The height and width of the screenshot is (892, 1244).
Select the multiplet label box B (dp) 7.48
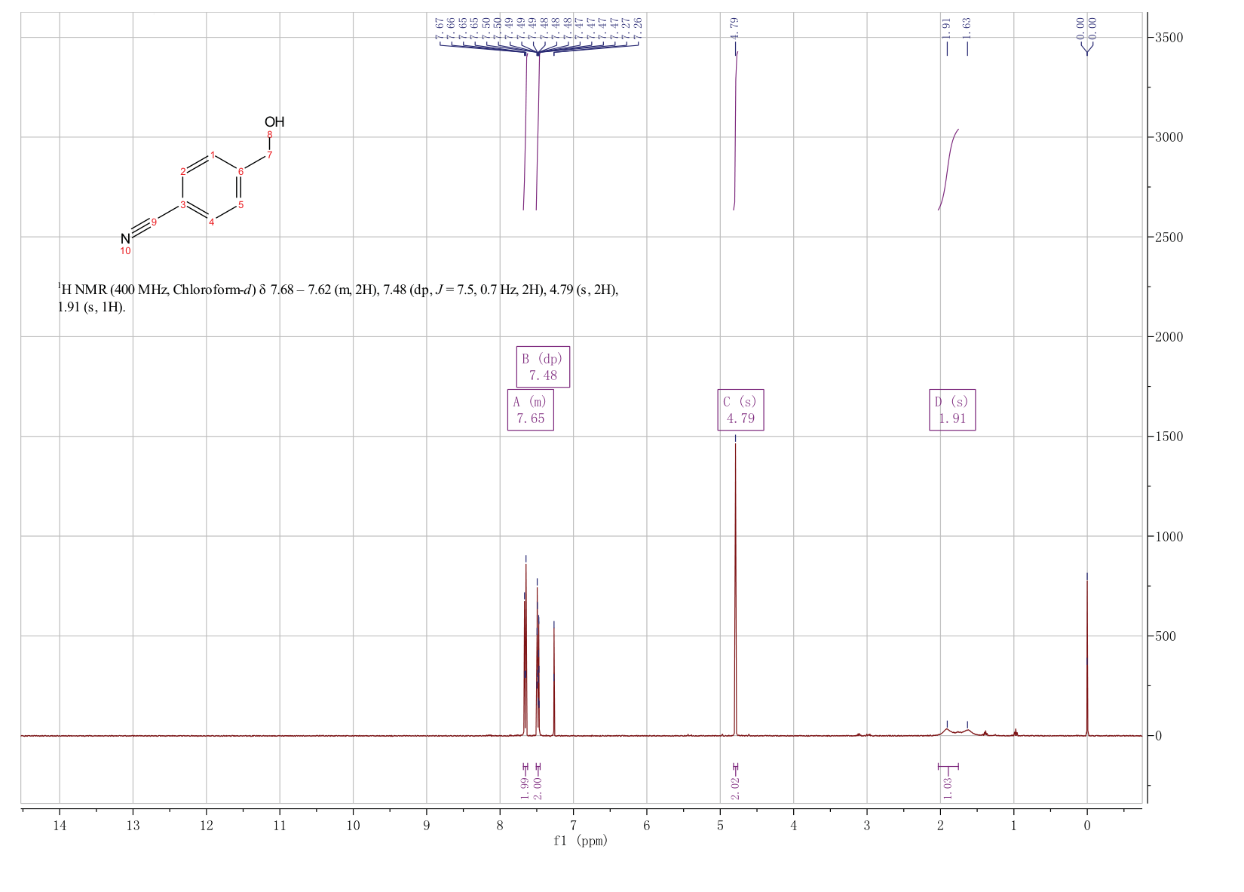543,367
